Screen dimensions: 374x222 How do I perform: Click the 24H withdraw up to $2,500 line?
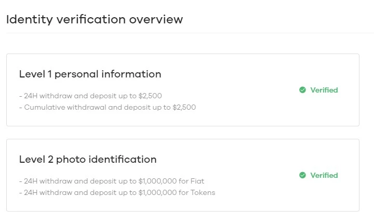(90, 96)
